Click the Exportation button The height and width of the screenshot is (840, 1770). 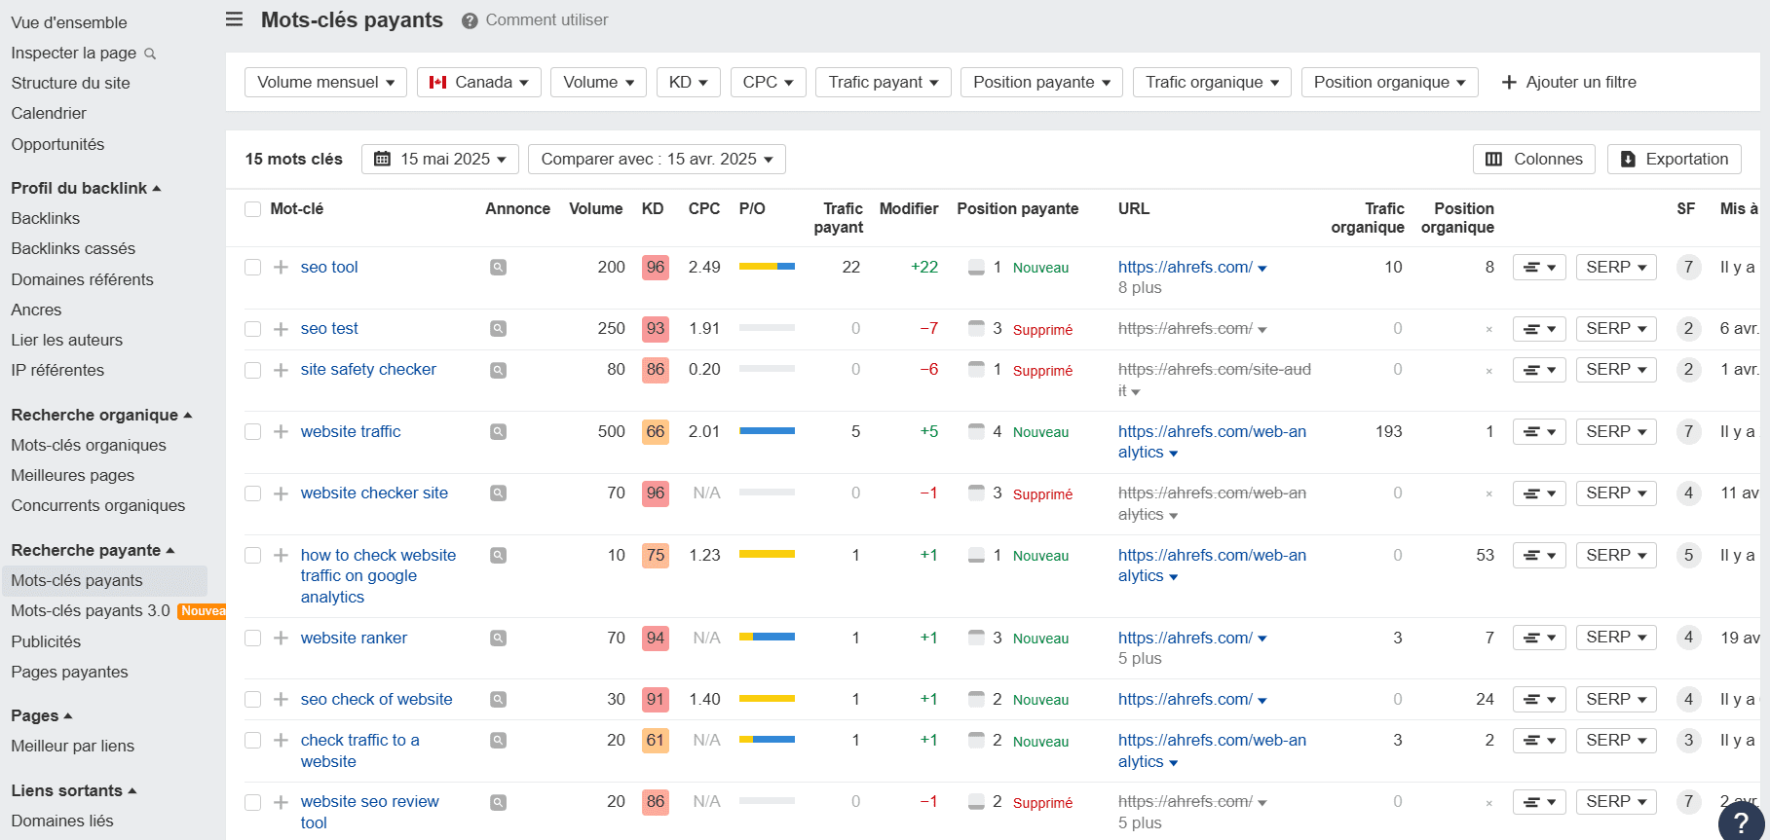coord(1675,159)
